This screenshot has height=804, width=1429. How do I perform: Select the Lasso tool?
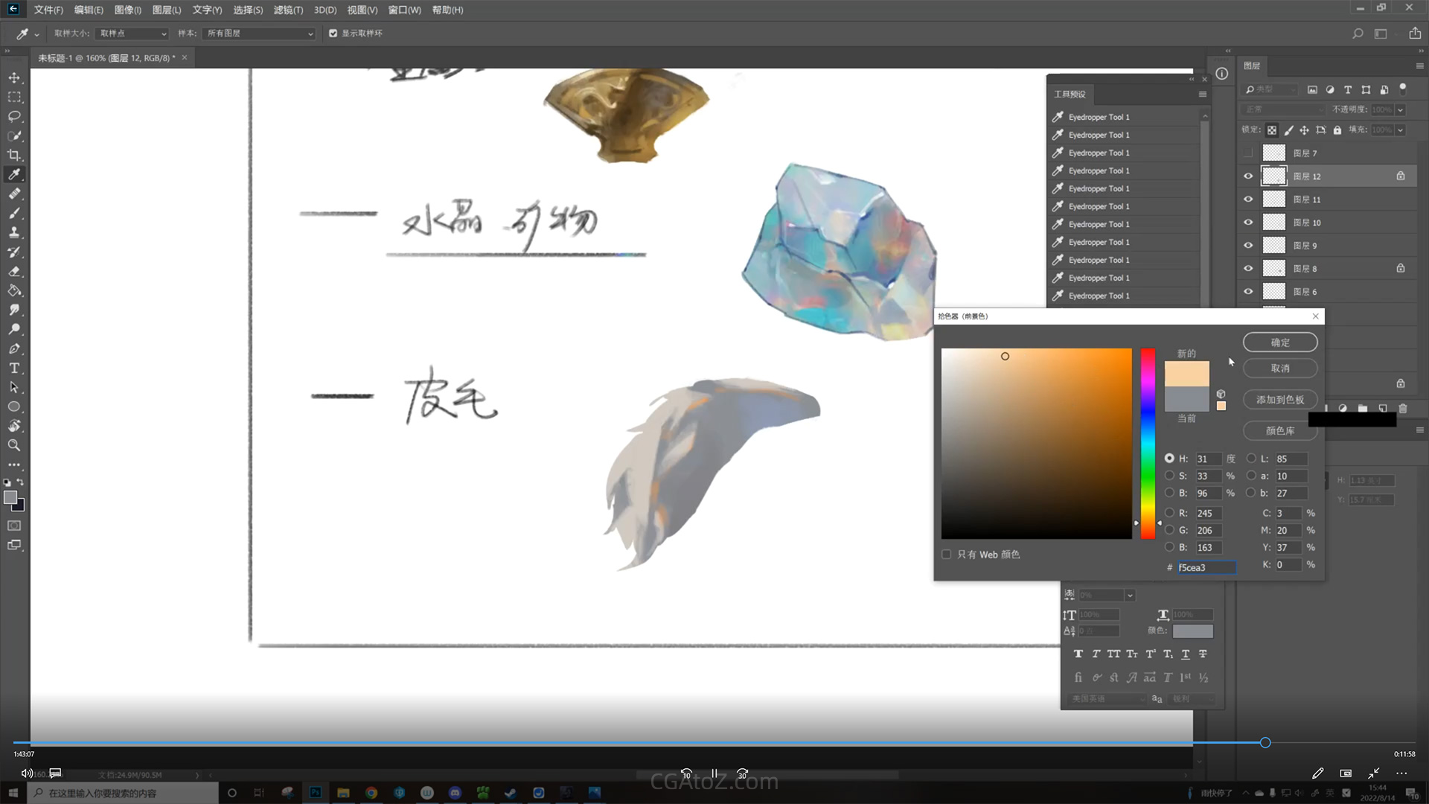[14, 116]
